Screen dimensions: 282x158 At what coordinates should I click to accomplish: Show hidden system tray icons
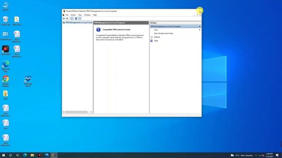pos(256,155)
